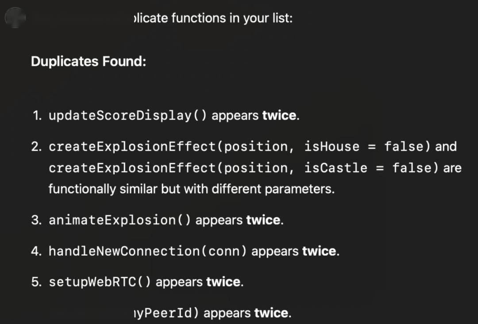Click bold 'twice' after updateScoreDisplay()
The image size is (478, 324).
tap(279, 116)
